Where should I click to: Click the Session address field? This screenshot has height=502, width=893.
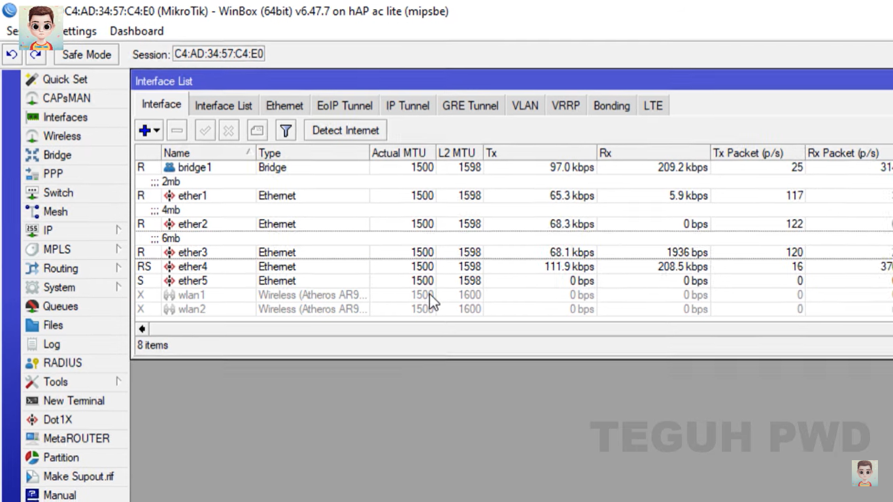(218, 54)
